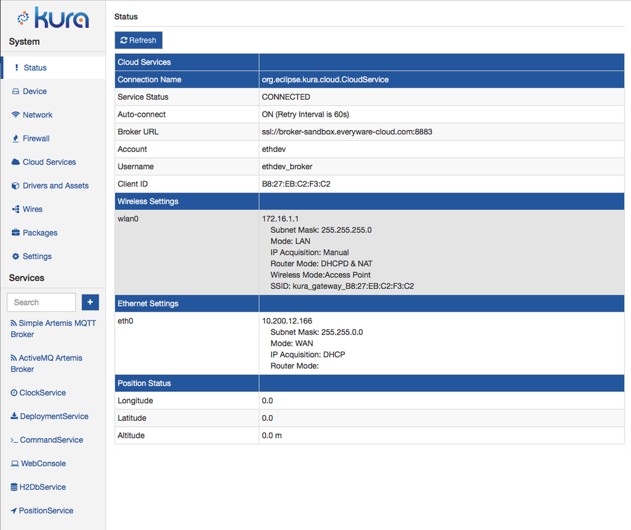Select the Status exclamation icon
631x530 pixels.
click(x=16, y=68)
